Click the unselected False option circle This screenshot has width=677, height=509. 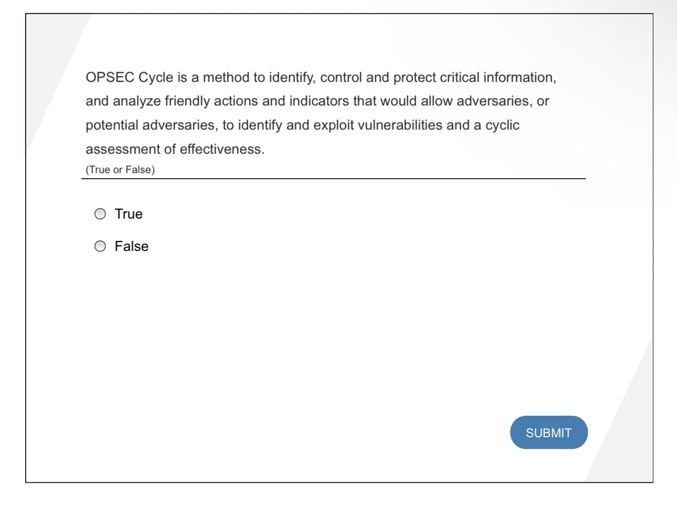(100, 246)
